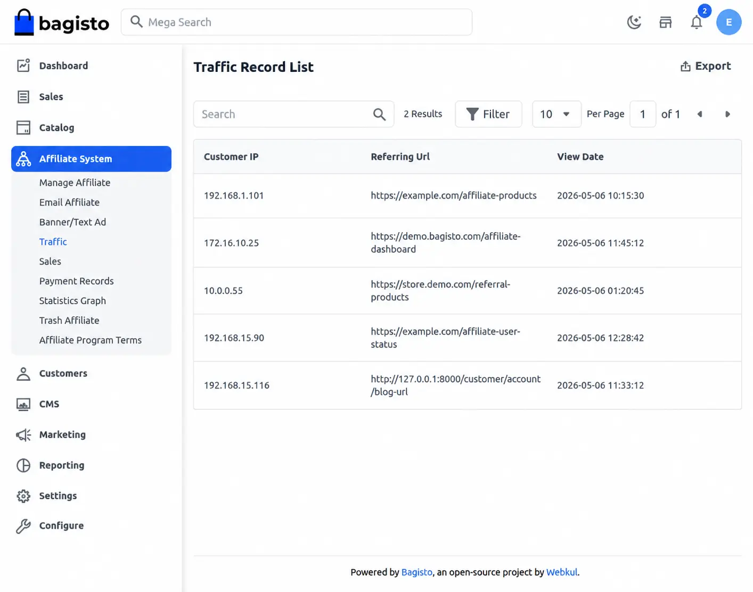Viewport: 753px width, 592px height.
Task: Open the Webkul footer link
Action: [561, 572]
